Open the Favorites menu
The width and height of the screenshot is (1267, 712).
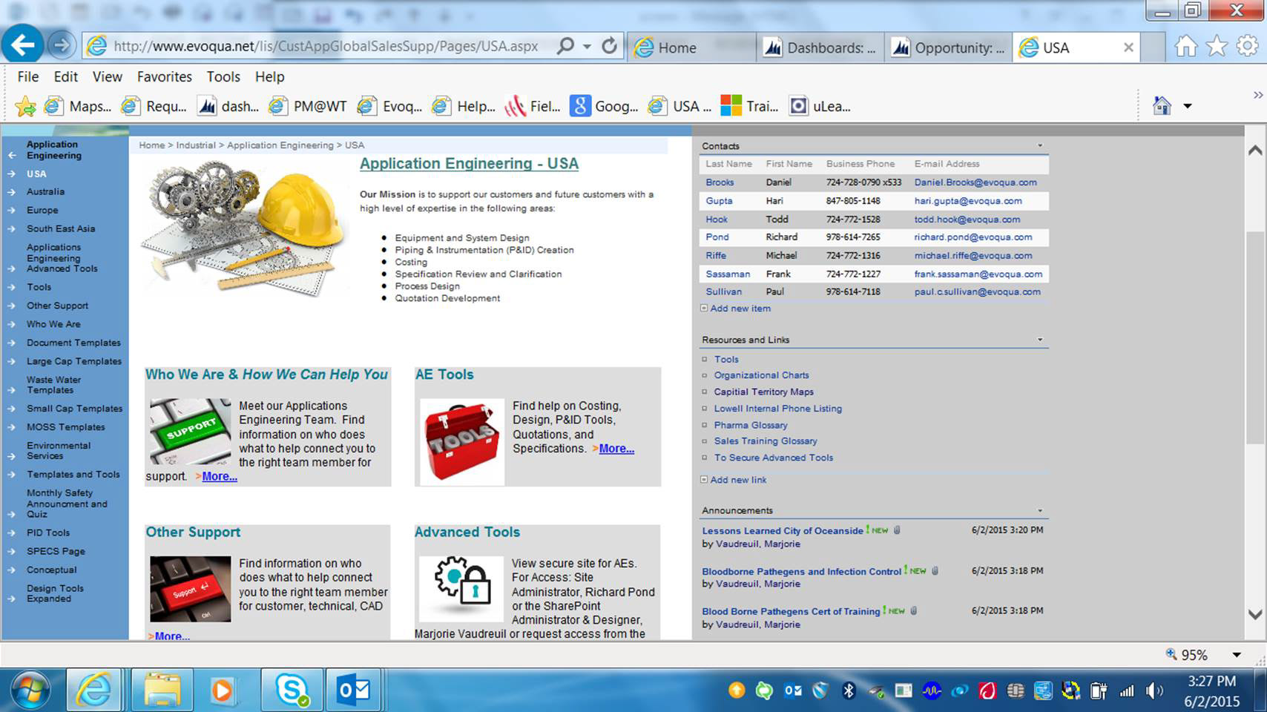pos(165,76)
